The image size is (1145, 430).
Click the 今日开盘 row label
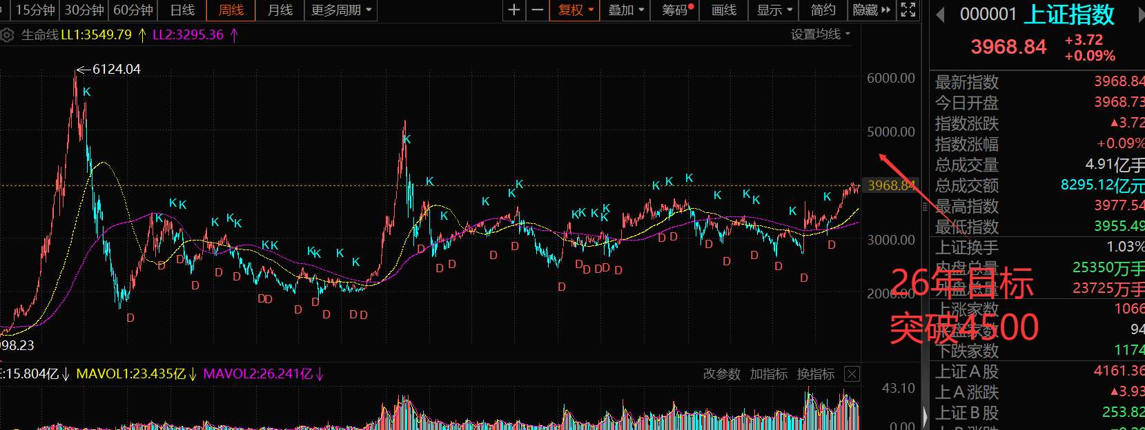click(966, 103)
